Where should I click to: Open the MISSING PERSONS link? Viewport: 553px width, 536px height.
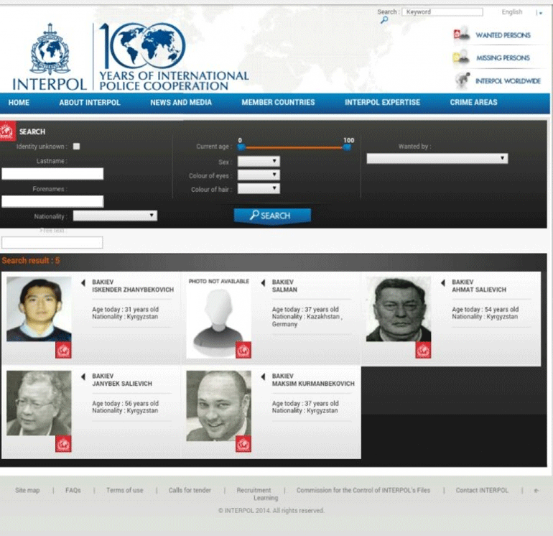[503, 58]
